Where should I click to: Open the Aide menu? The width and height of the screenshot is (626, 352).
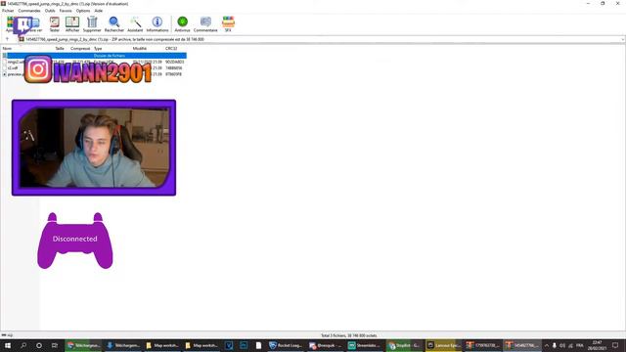(98, 11)
